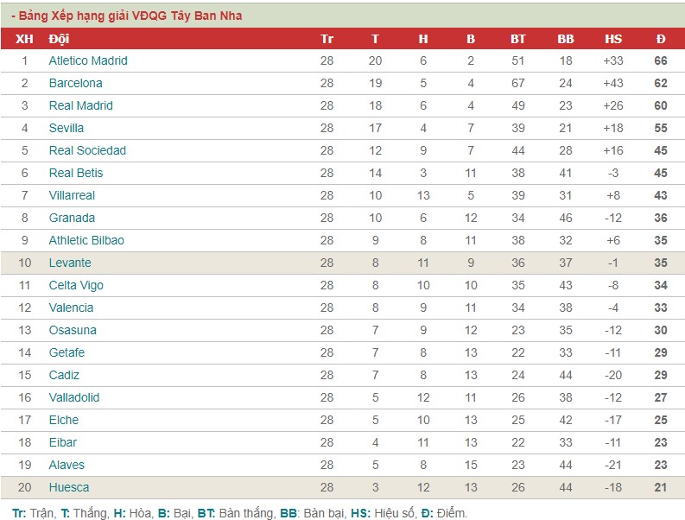This screenshot has height=520, width=685.
Task: Click the Getafe team name
Action: point(67,352)
